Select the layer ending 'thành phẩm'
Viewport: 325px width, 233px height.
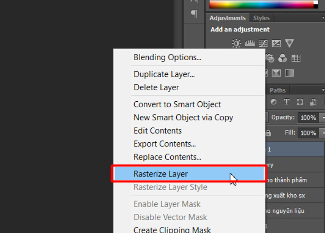coord(294,180)
